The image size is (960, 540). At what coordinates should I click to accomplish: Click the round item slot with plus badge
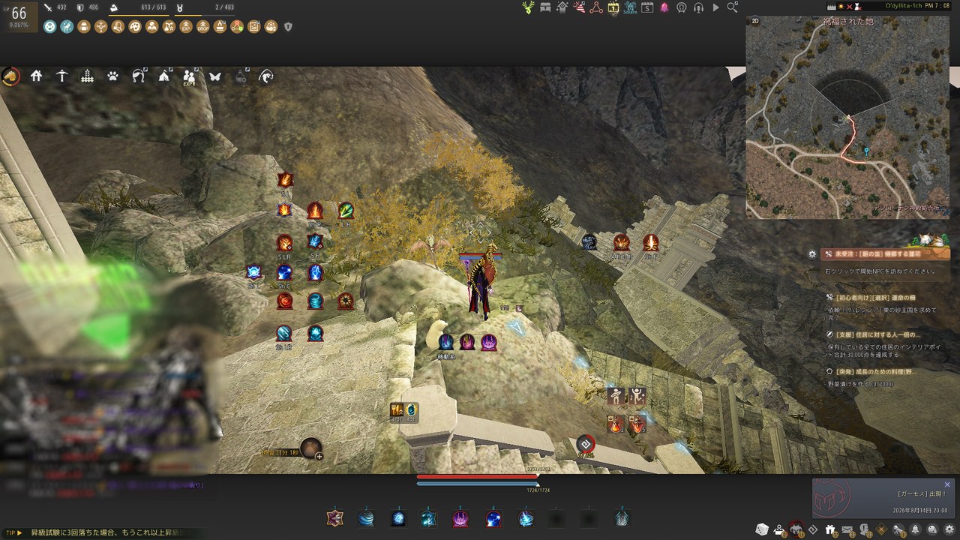coord(310,448)
